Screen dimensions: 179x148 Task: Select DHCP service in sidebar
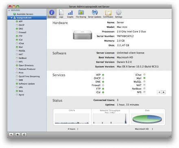click(22, 25)
